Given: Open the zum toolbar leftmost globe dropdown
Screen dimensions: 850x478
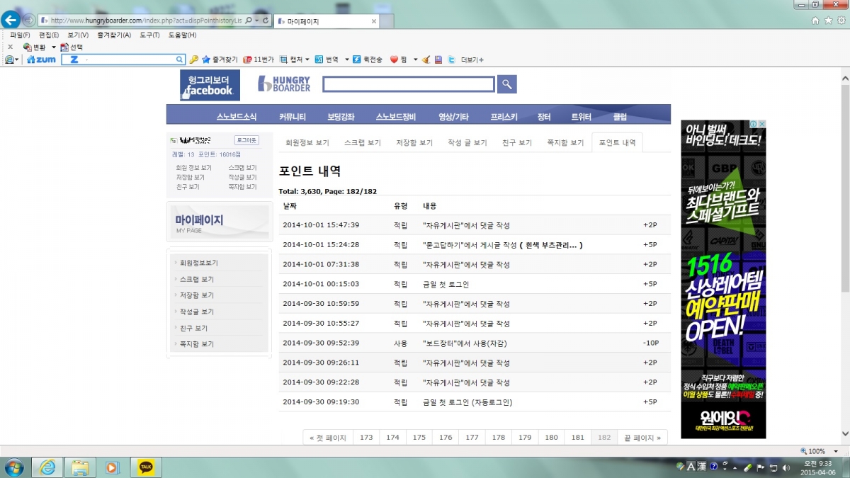Looking at the screenshot, I should (x=13, y=59).
